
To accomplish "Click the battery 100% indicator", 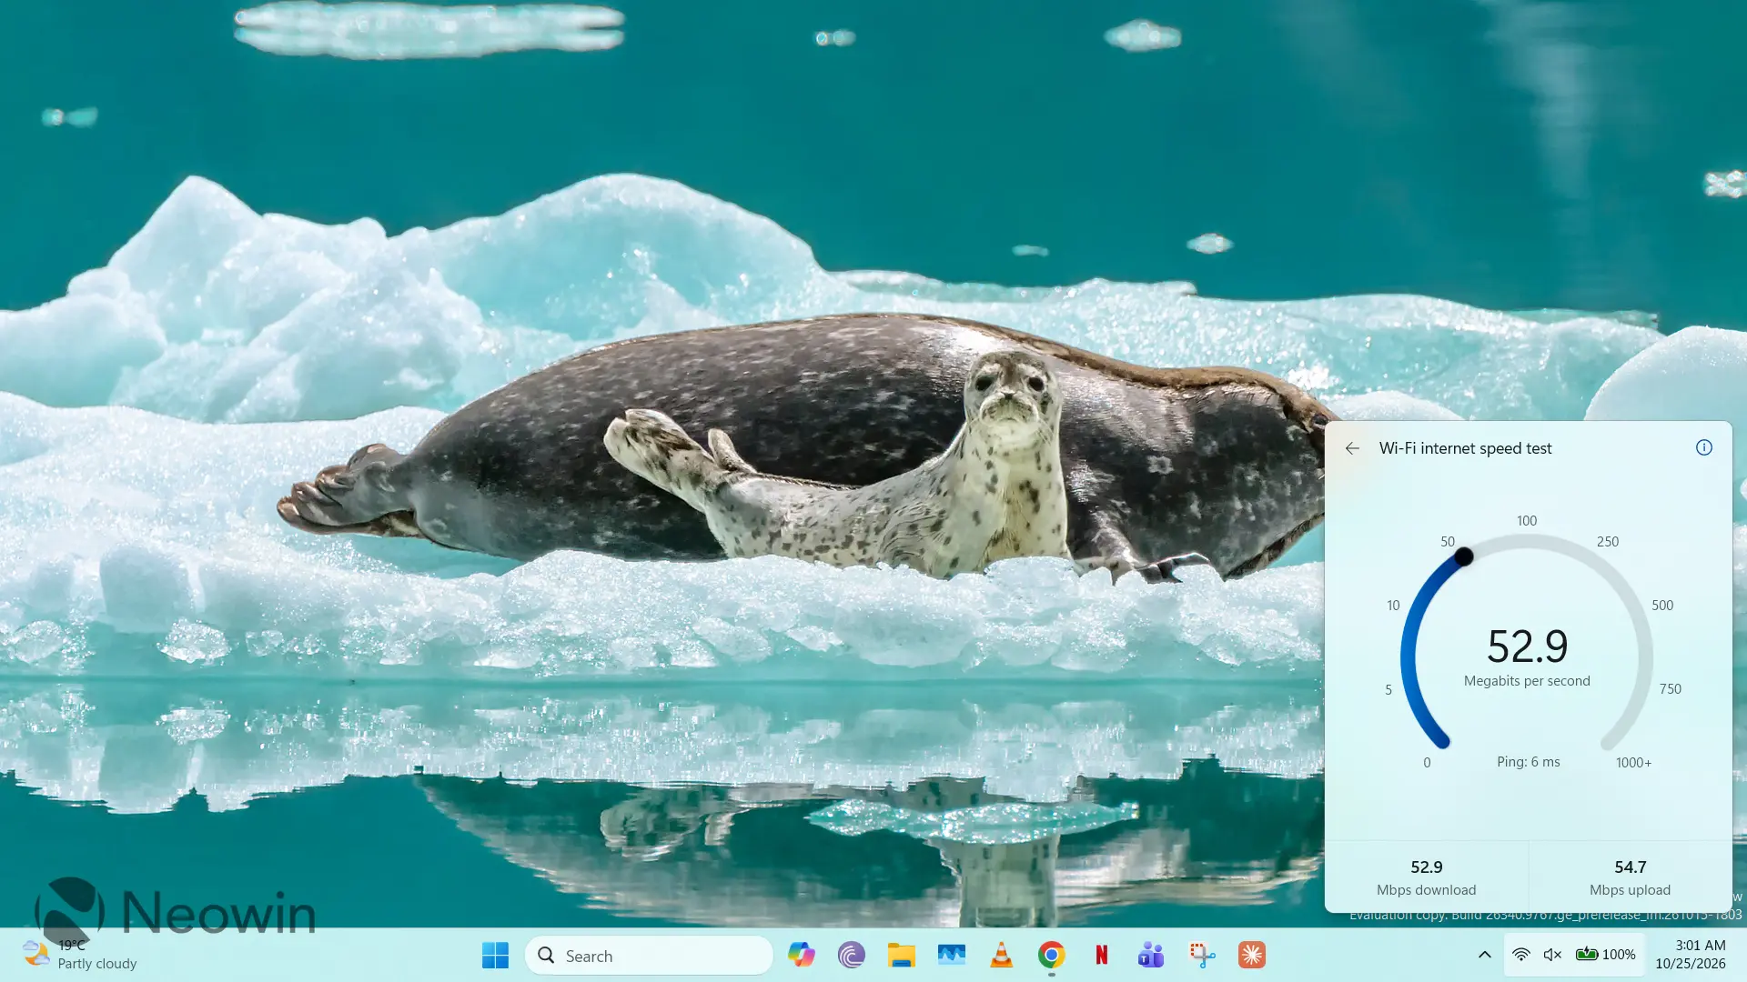I will [1605, 955].
